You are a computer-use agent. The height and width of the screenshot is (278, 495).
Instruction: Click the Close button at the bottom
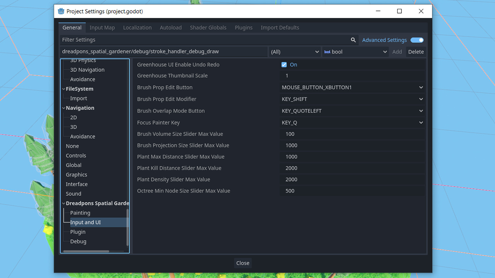(243, 263)
